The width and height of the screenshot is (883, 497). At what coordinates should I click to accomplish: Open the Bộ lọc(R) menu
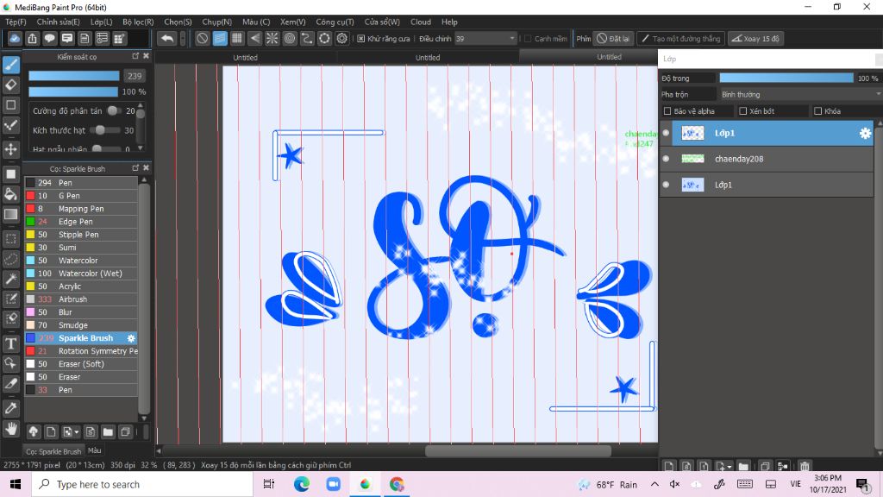click(138, 22)
